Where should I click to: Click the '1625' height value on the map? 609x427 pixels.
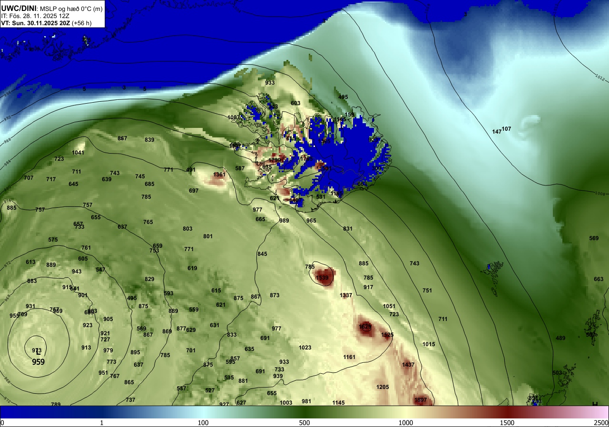(x=365, y=327)
